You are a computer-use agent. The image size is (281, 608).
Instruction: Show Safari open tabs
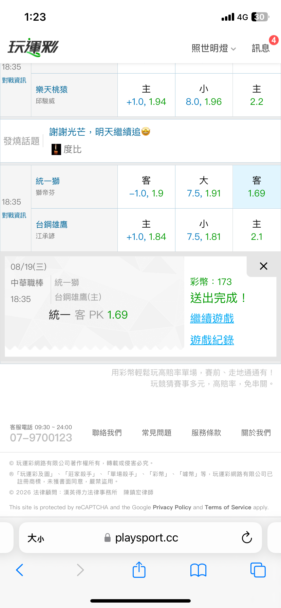click(x=258, y=570)
